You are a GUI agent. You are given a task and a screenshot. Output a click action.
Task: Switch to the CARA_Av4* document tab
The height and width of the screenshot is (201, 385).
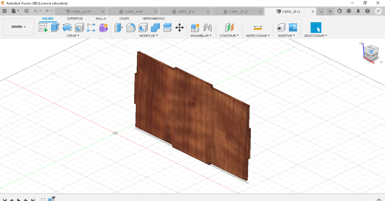tap(133, 12)
